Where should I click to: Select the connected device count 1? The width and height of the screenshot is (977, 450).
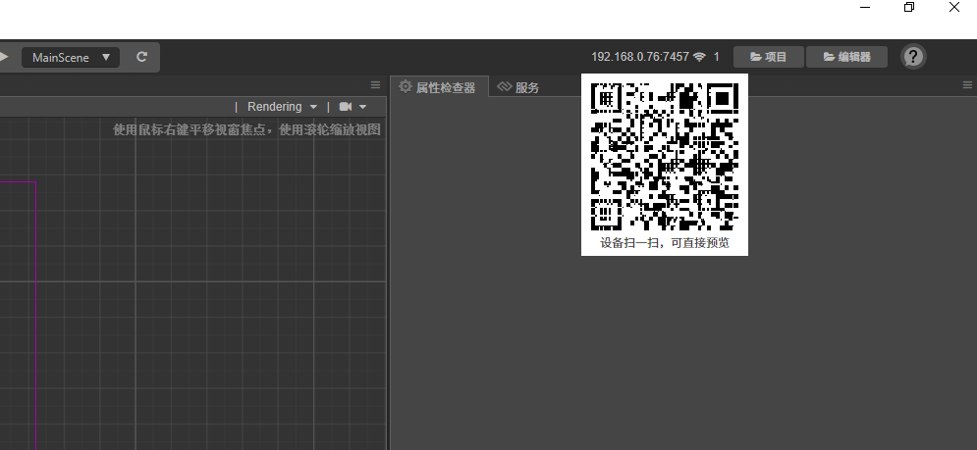pos(717,57)
